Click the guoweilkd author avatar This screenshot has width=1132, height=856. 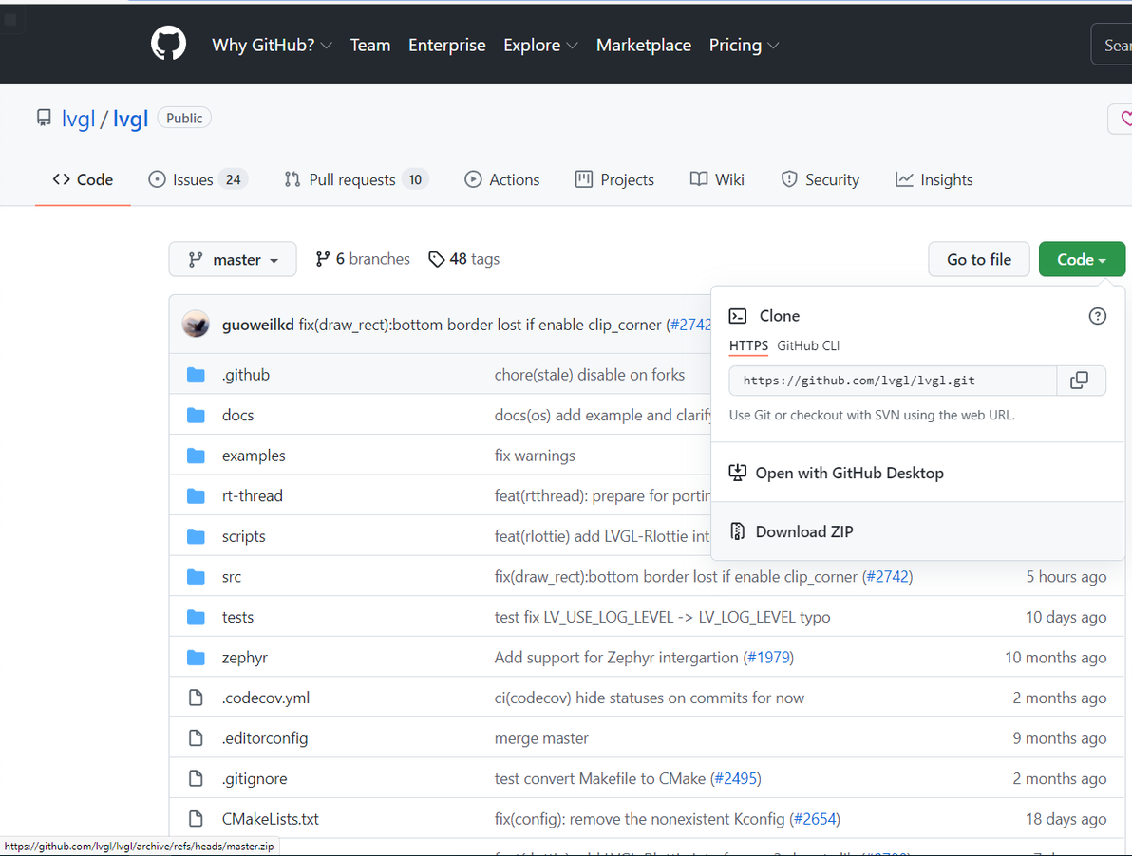tap(197, 325)
